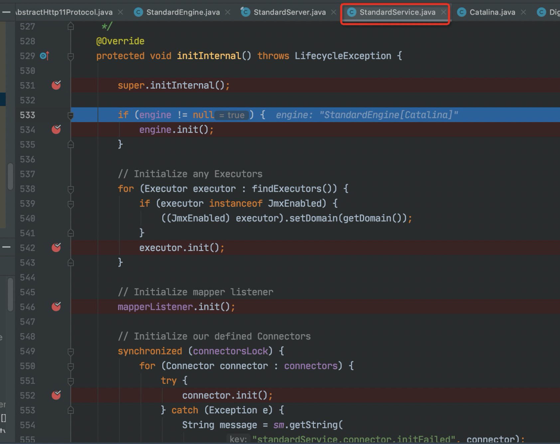Click the 'Initialize our defined Connectors' comment
The width and height of the screenshot is (560, 444).
click(214, 336)
